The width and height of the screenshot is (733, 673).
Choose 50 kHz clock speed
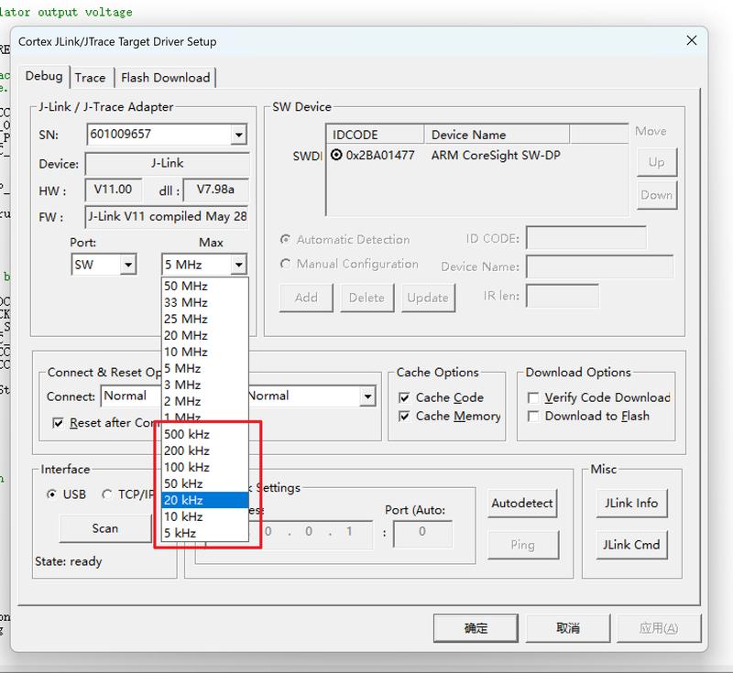click(x=204, y=483)
